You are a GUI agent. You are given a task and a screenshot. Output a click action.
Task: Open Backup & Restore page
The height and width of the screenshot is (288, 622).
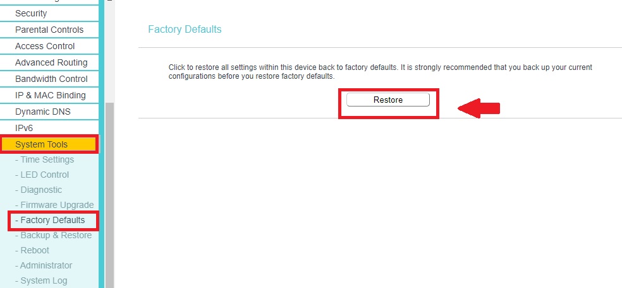click(54, 236)
